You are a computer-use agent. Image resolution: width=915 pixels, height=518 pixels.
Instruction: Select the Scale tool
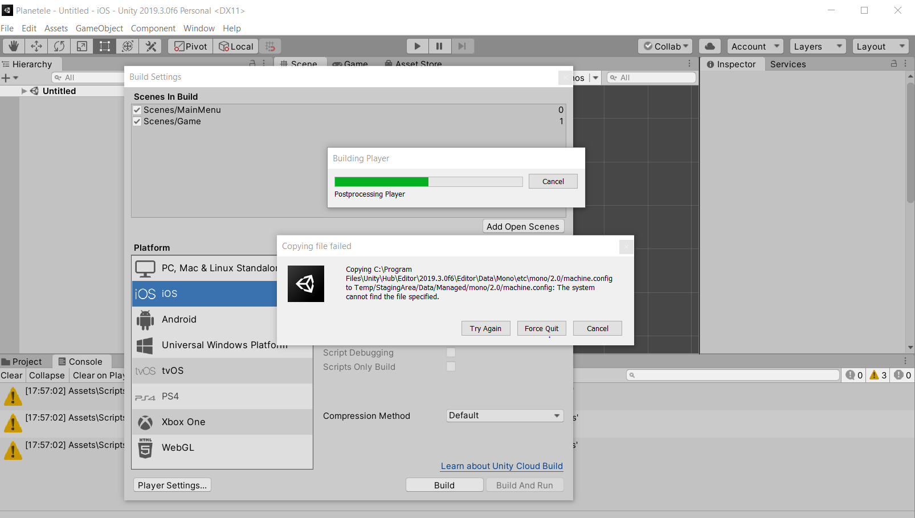tap(82, 46)
